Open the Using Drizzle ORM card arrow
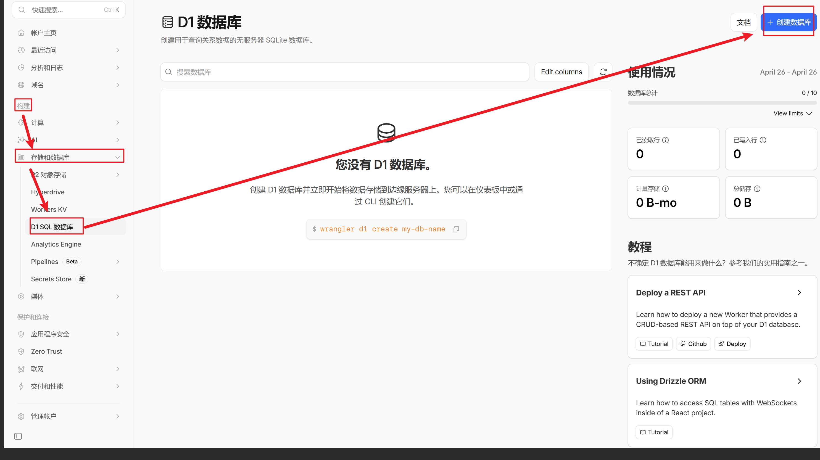The width and height of the screenshot is (820, 460). click(799, 381)
